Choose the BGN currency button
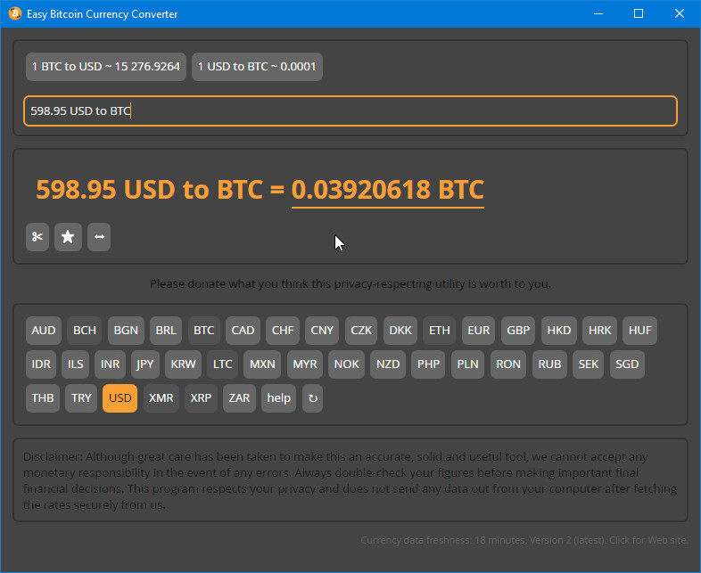 (x=126, y=331)
